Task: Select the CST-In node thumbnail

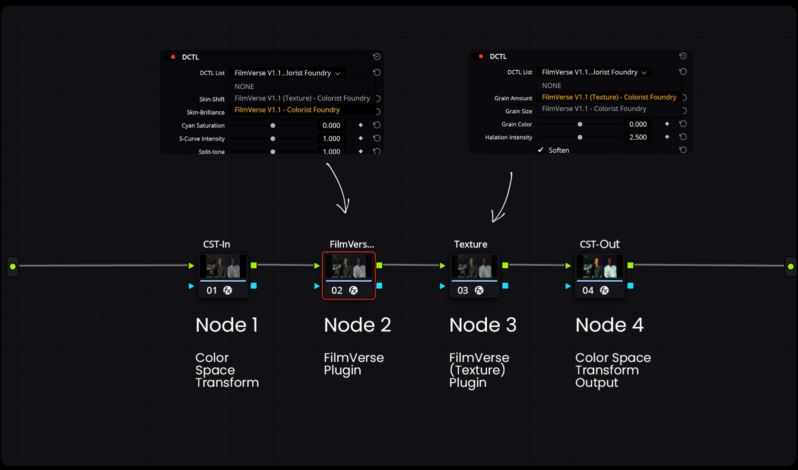Action: 223,266
